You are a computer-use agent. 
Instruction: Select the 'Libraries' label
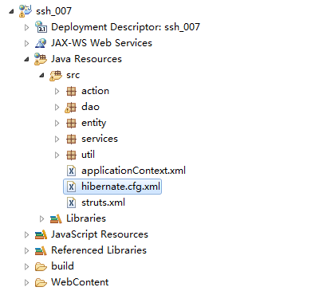(86, 218)
